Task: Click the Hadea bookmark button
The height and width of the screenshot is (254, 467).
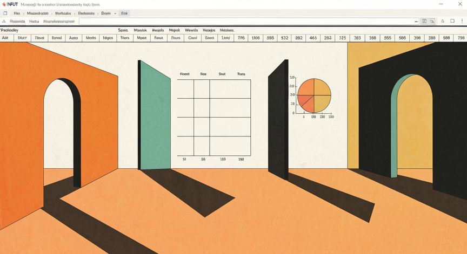Action: tap(34, 22)
